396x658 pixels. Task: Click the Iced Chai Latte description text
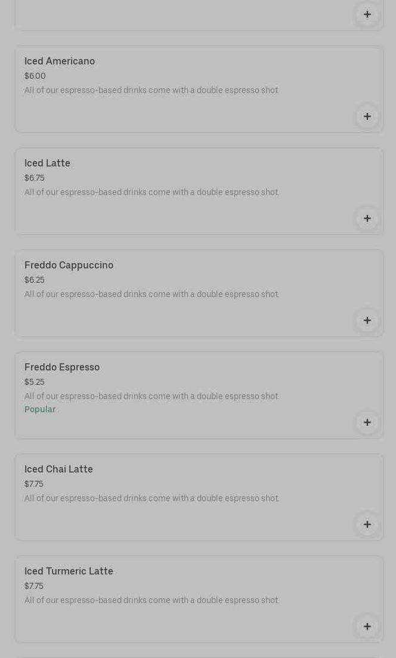(151, 499)
